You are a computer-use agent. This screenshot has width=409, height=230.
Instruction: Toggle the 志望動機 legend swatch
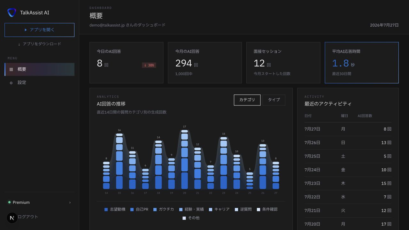[106, 210]
